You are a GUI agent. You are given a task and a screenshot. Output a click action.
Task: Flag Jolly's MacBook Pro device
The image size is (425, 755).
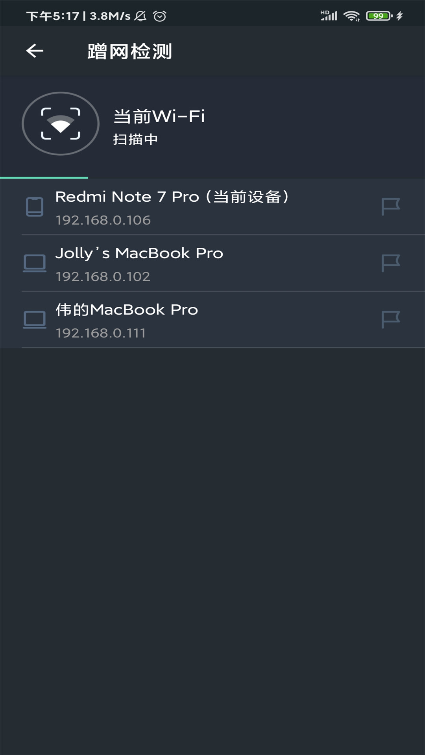(x=390, y=263)
